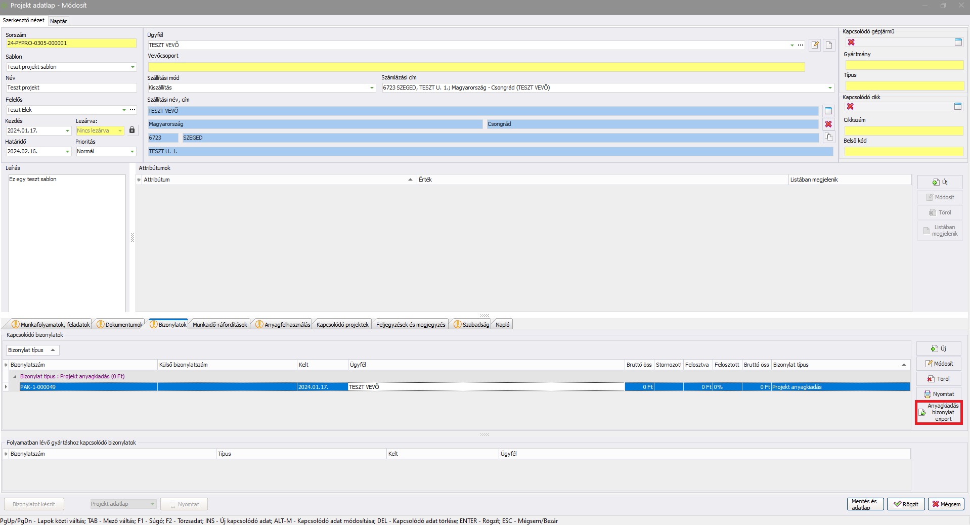The width and height of the screenshot is (970, 525).
Task: Sort by Bizonylat típus grouping chip
Action: 32,350
